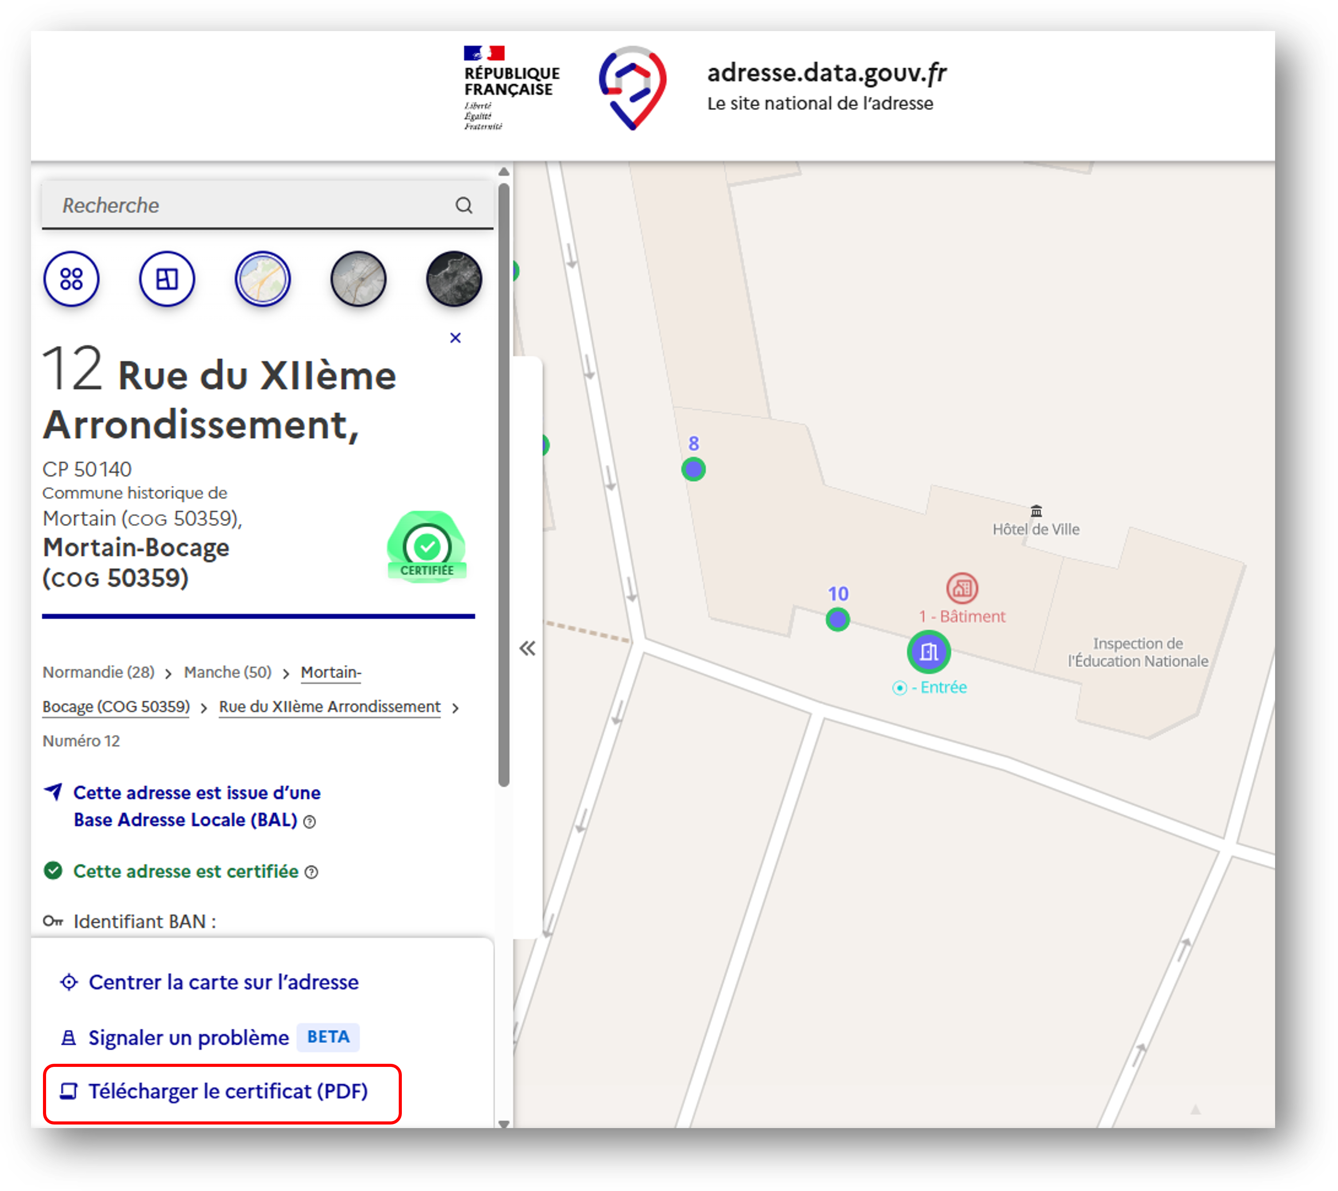Click address marker number 10 on map
Viewport: 1338px width, 1191px height.
coord(837,619)
